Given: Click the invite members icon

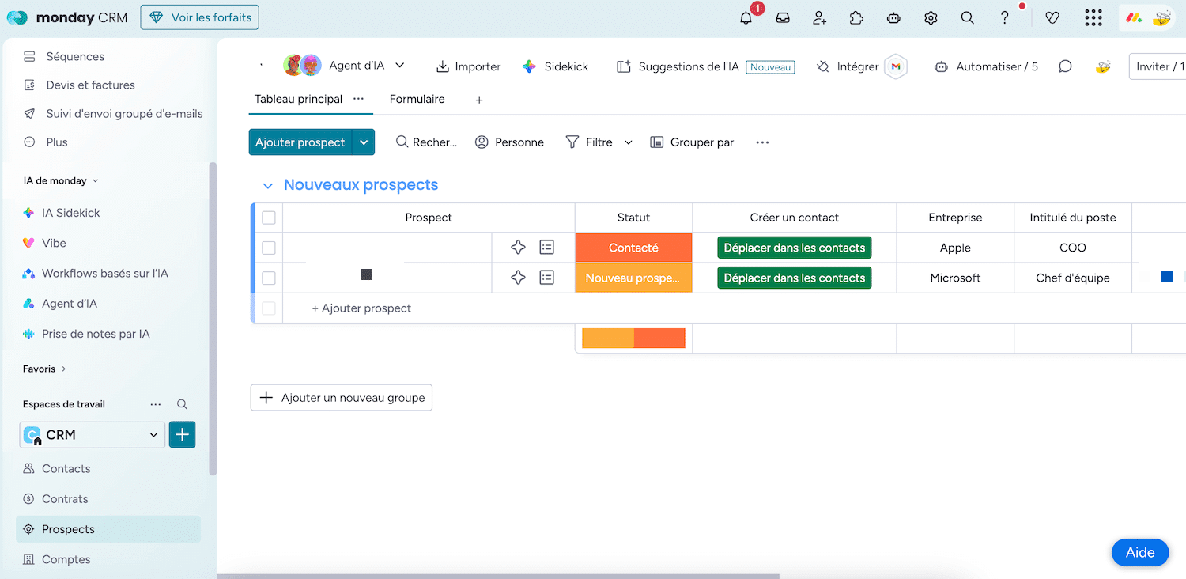Looking at the screenshot, I should point(819,18).
